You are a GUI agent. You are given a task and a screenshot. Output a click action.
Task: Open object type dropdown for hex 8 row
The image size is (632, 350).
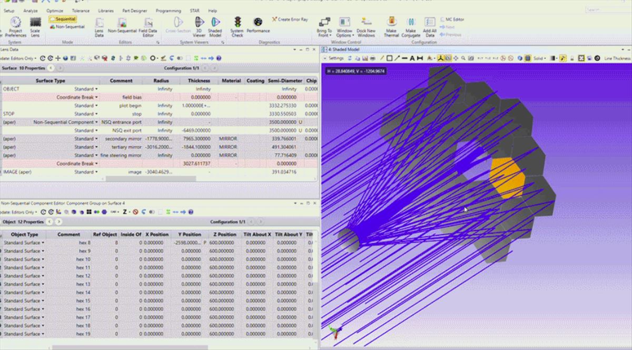click(x=43, y=243)
